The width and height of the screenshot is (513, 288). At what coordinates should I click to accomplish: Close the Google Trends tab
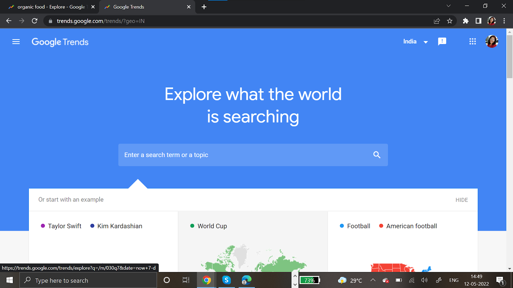189,7
